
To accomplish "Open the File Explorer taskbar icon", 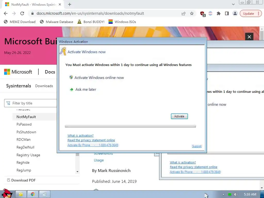I will [21, 194].
